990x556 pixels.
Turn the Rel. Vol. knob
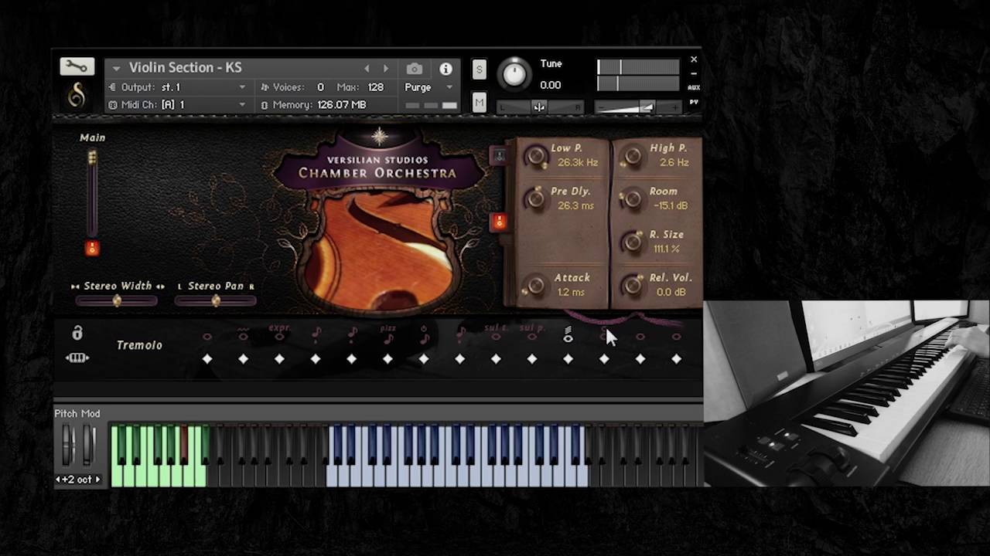(x=633, y=286)
